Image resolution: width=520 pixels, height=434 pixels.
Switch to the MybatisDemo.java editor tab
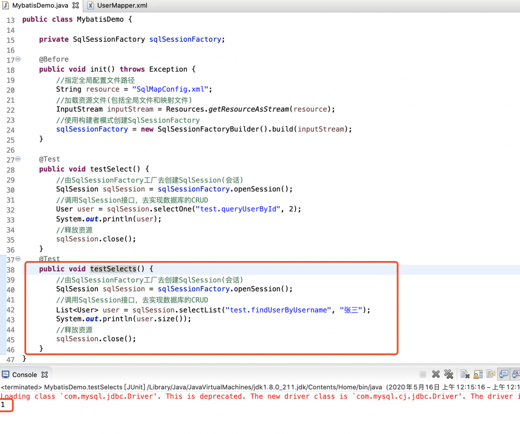(40, 5)
